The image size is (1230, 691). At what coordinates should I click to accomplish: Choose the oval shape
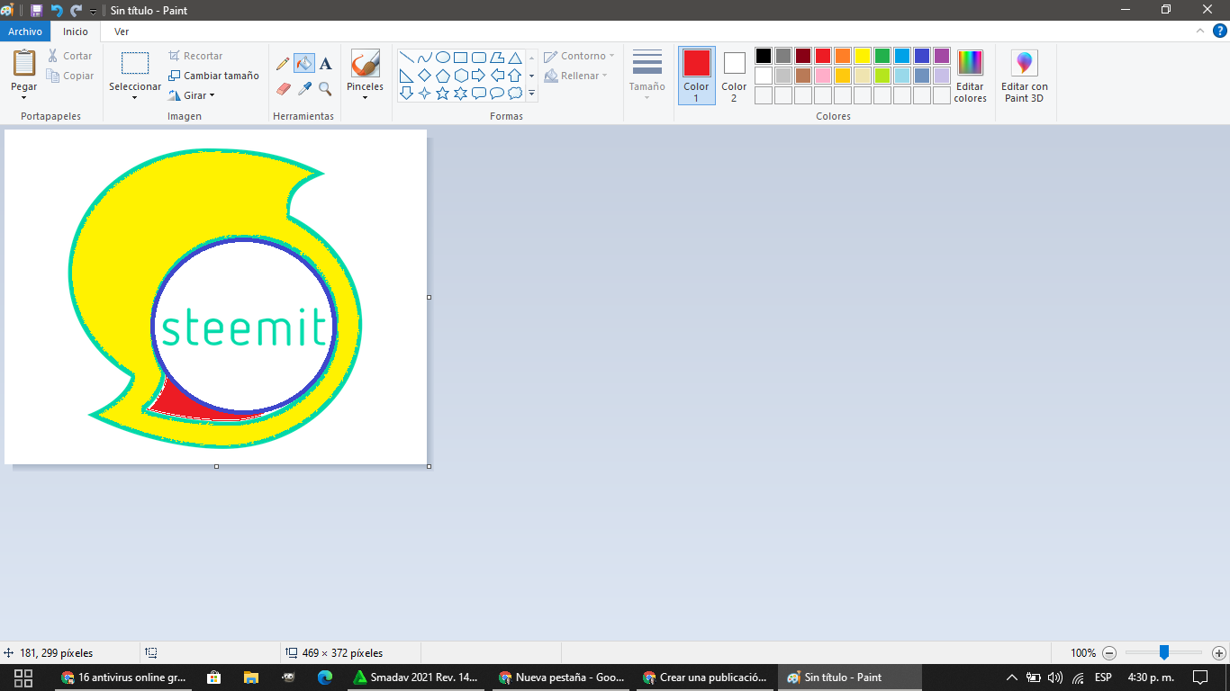(x=442, y=57)
